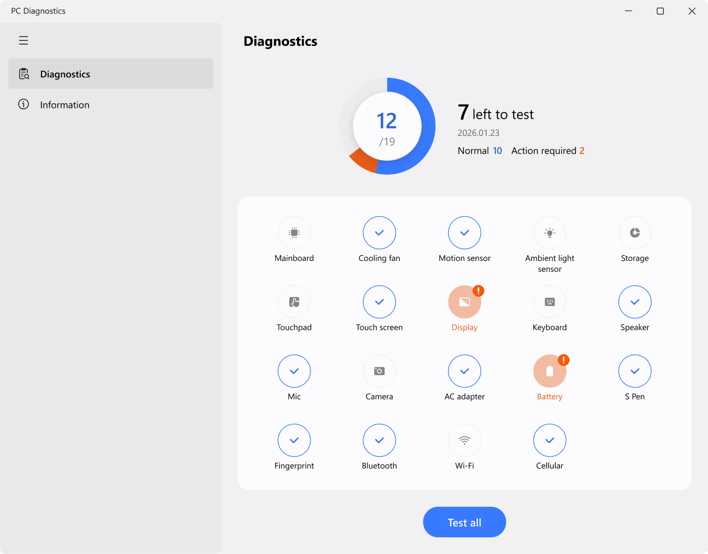Select the Keyboard diagnostic icon
This screenshot has width=708, height=554.
pos(550,302)
